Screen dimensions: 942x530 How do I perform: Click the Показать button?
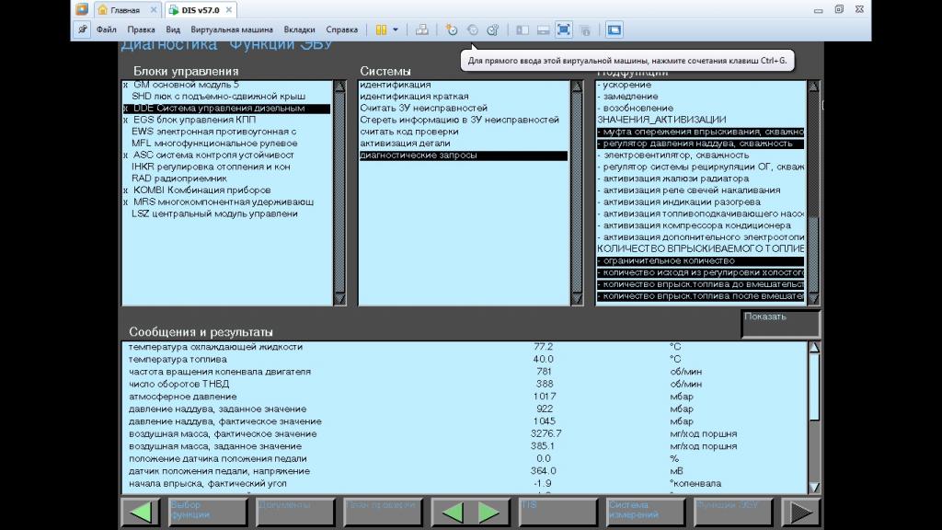[x=780, y=324]
